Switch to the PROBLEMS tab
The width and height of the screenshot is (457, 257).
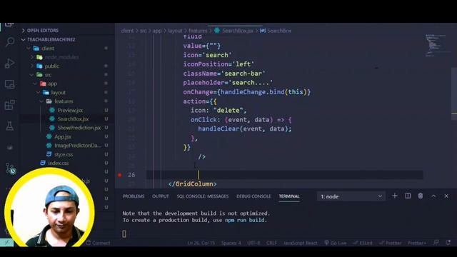point(134,196)
